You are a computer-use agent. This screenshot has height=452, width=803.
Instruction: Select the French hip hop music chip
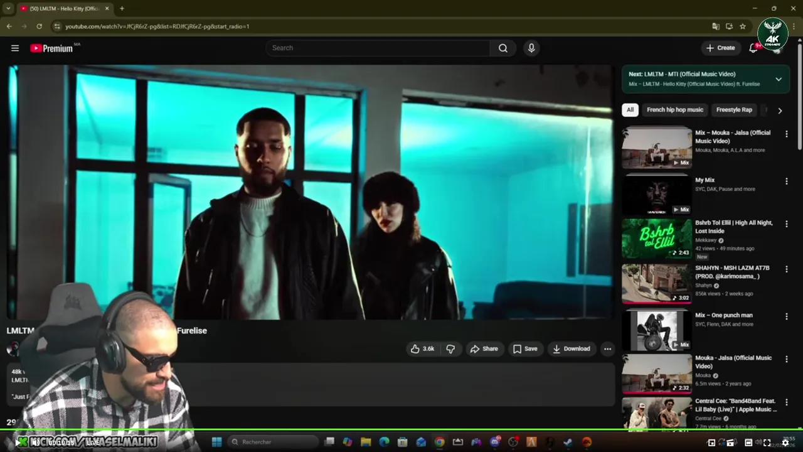tap(675, 110)
